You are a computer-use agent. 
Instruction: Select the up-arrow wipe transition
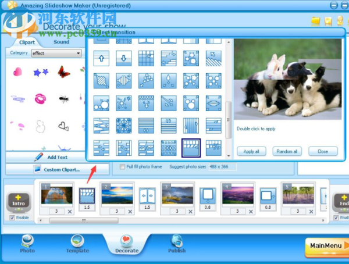click(x=101, y=58)
